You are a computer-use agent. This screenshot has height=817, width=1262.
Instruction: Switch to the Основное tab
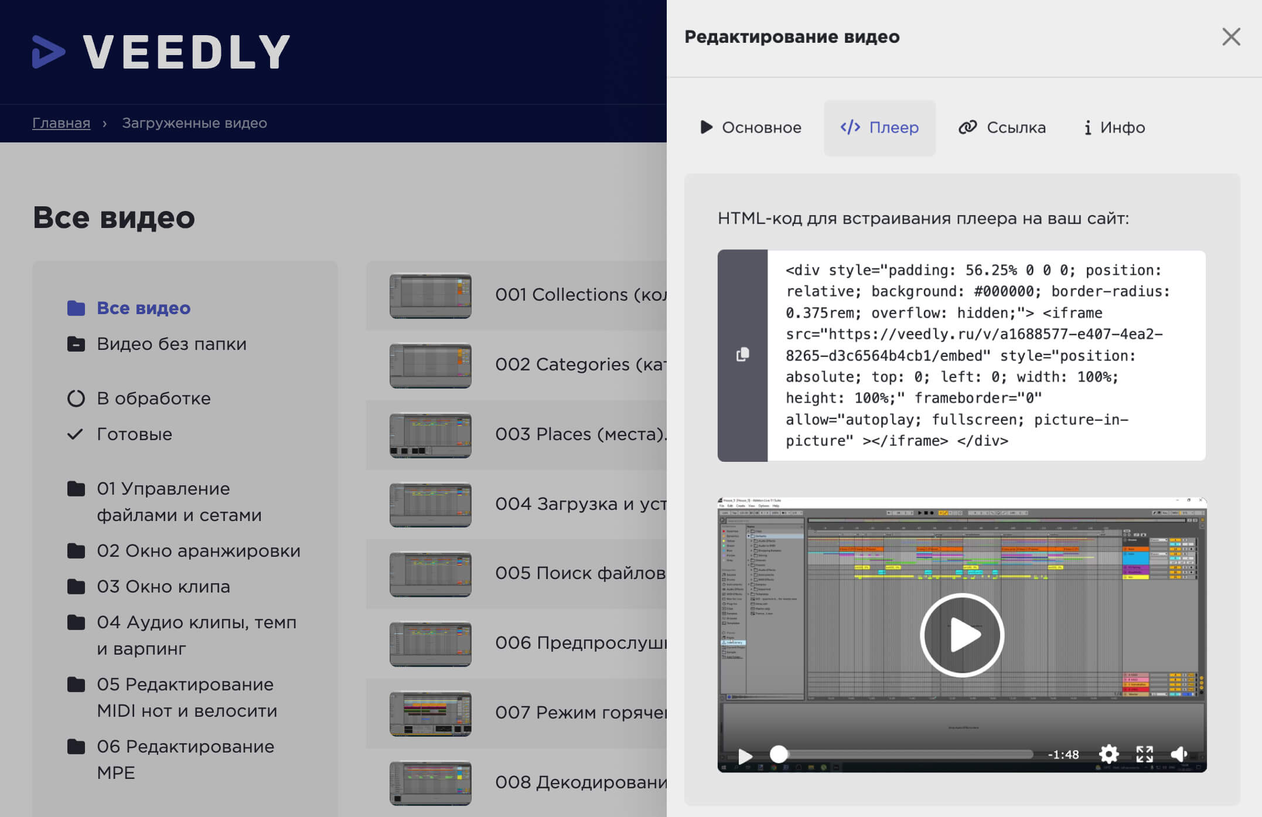(x=751, y=128)
